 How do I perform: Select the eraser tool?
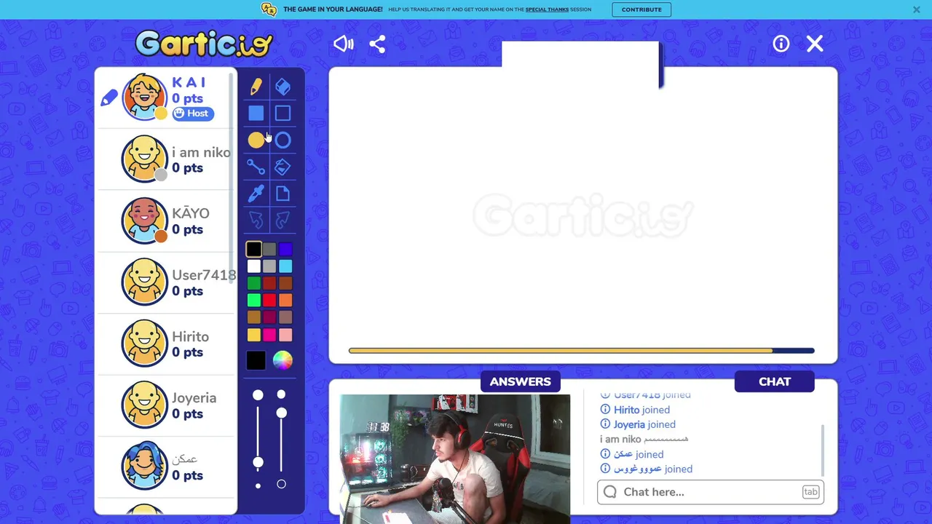point(283,87)
